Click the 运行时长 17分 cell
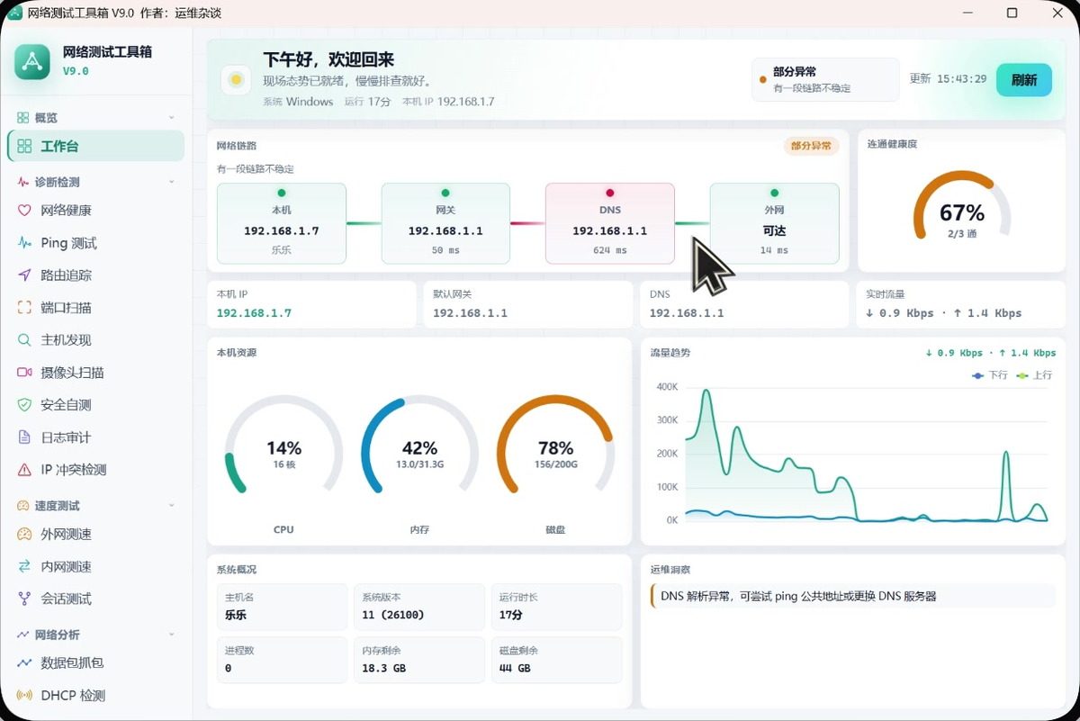Screen dimensions: 1080x721 tap(556, 608)
